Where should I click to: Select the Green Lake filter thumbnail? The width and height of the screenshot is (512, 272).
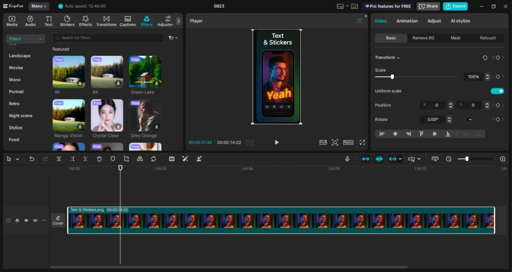(x=145, y=71)
